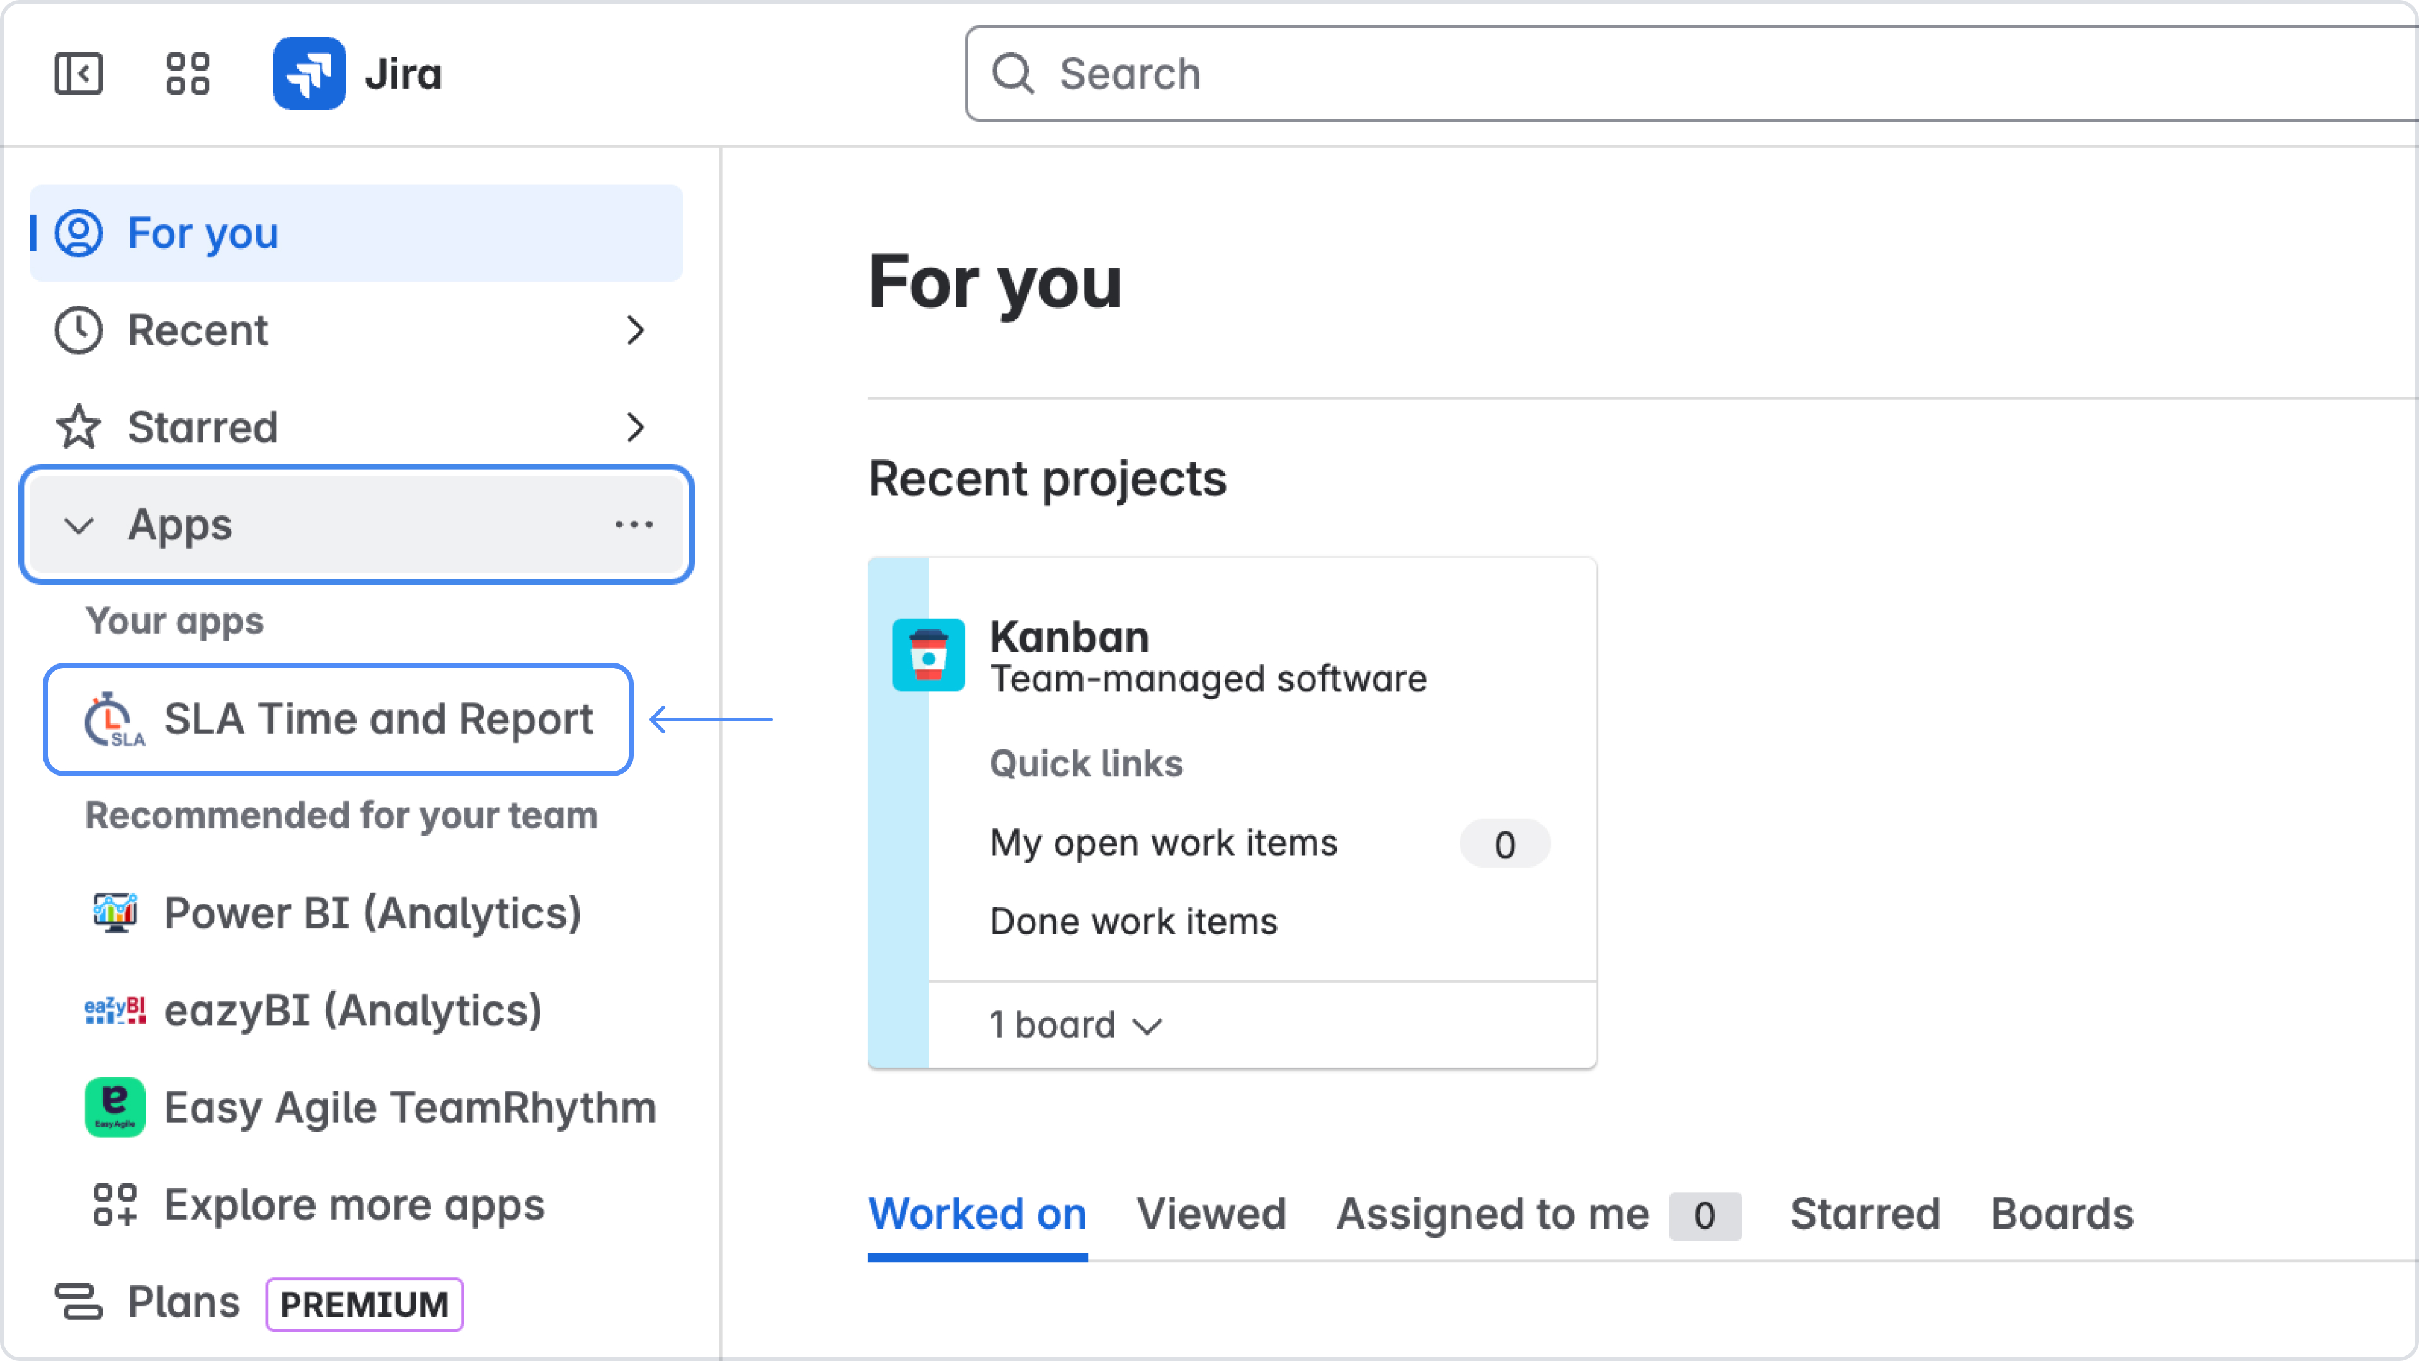Click the Plans stacked-bars icon

[79, 1302]
